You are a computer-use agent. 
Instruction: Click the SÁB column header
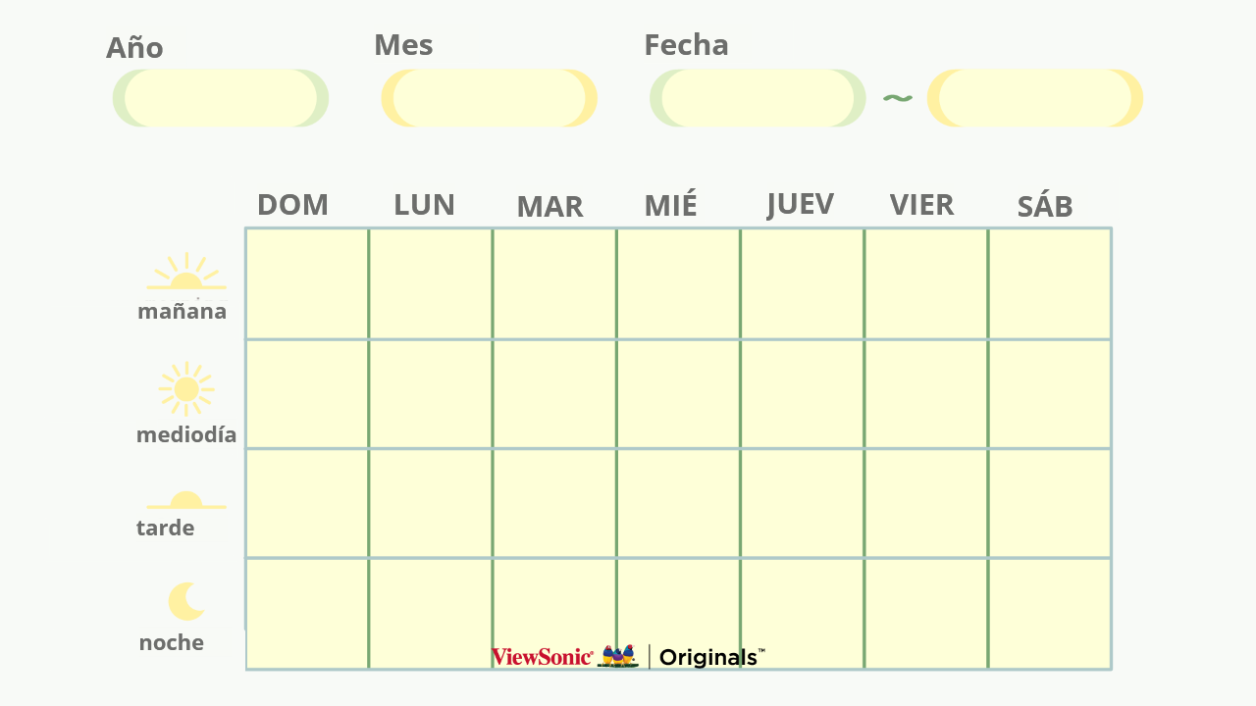[x=1044, y=207]
